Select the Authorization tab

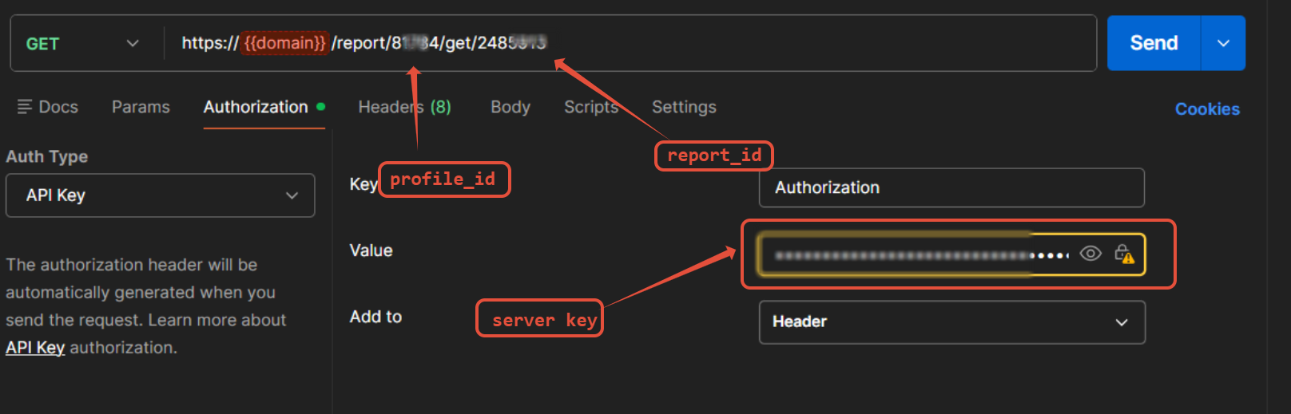coord(256,107)
